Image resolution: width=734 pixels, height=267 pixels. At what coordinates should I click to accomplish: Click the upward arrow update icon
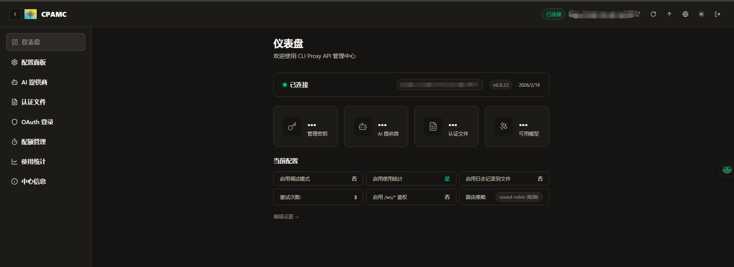(669, 14)
